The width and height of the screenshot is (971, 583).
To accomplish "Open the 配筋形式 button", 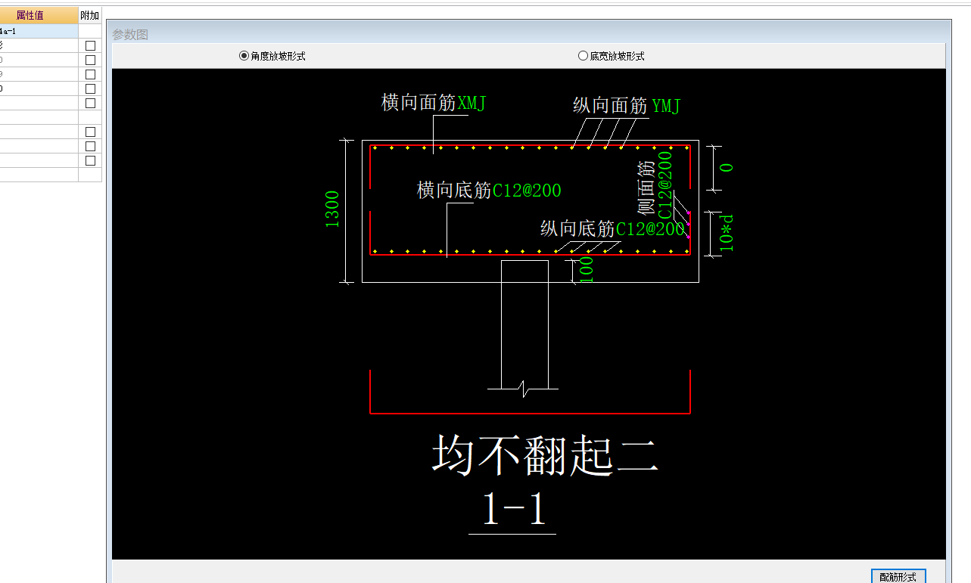I will coord(898,576).
